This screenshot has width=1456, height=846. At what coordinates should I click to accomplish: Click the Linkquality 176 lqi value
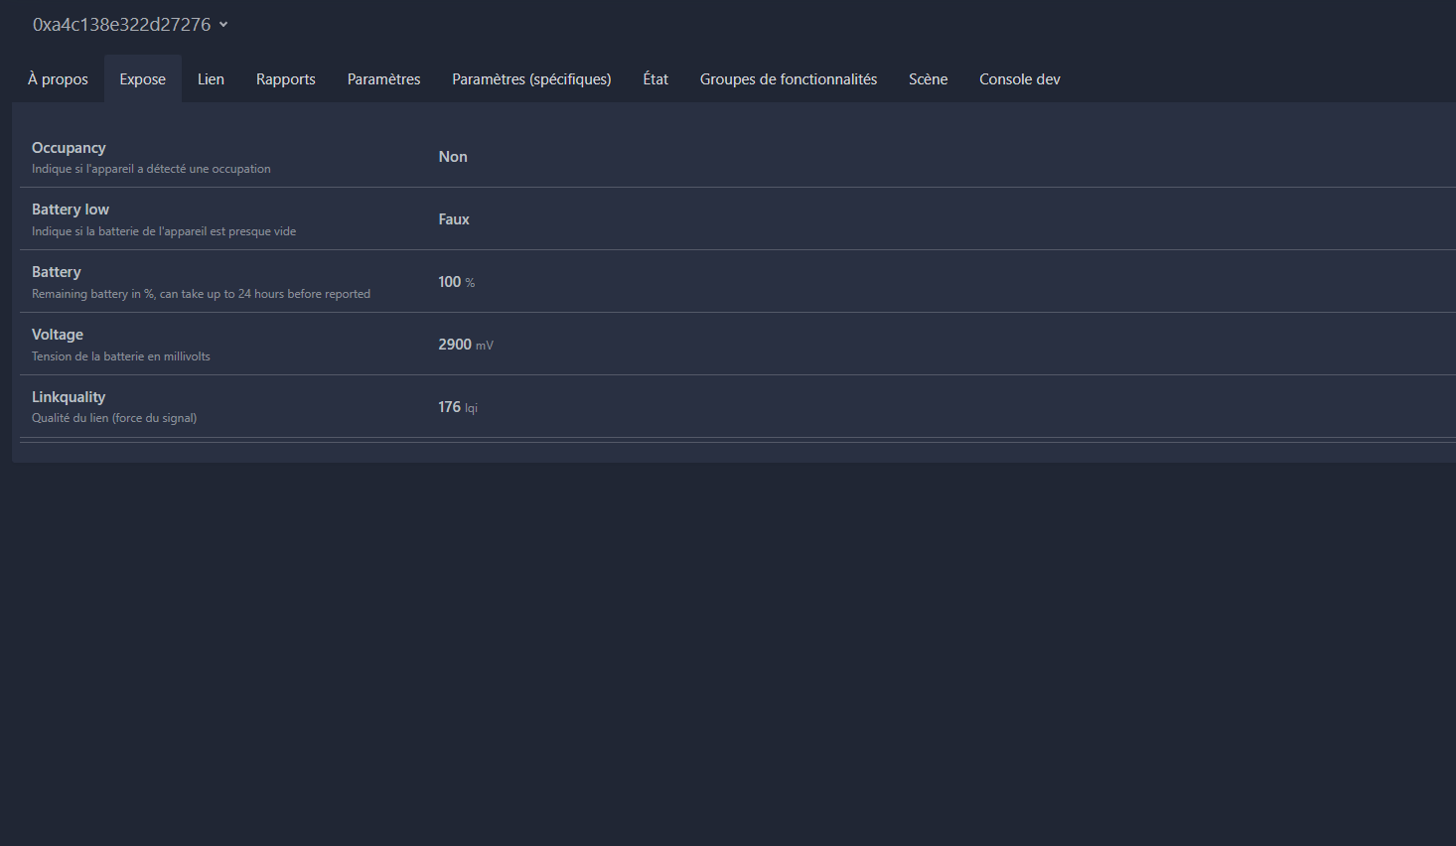(458, 407)
